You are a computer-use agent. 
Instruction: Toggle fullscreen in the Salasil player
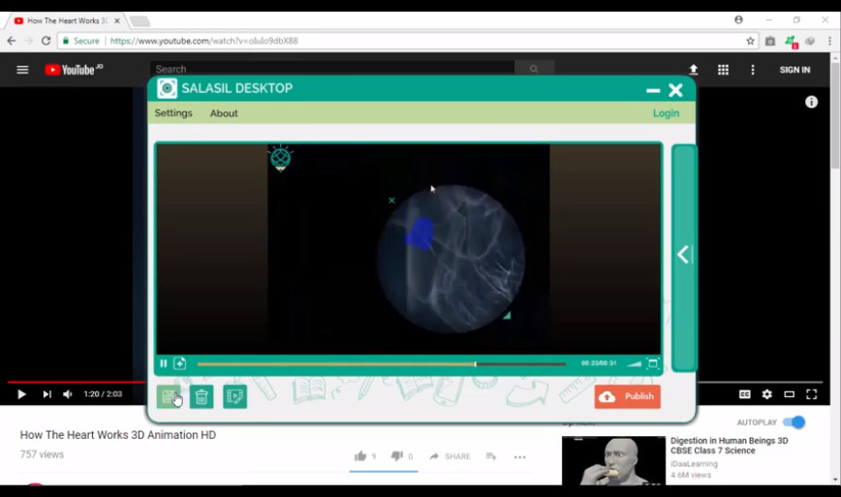(653, 363)
